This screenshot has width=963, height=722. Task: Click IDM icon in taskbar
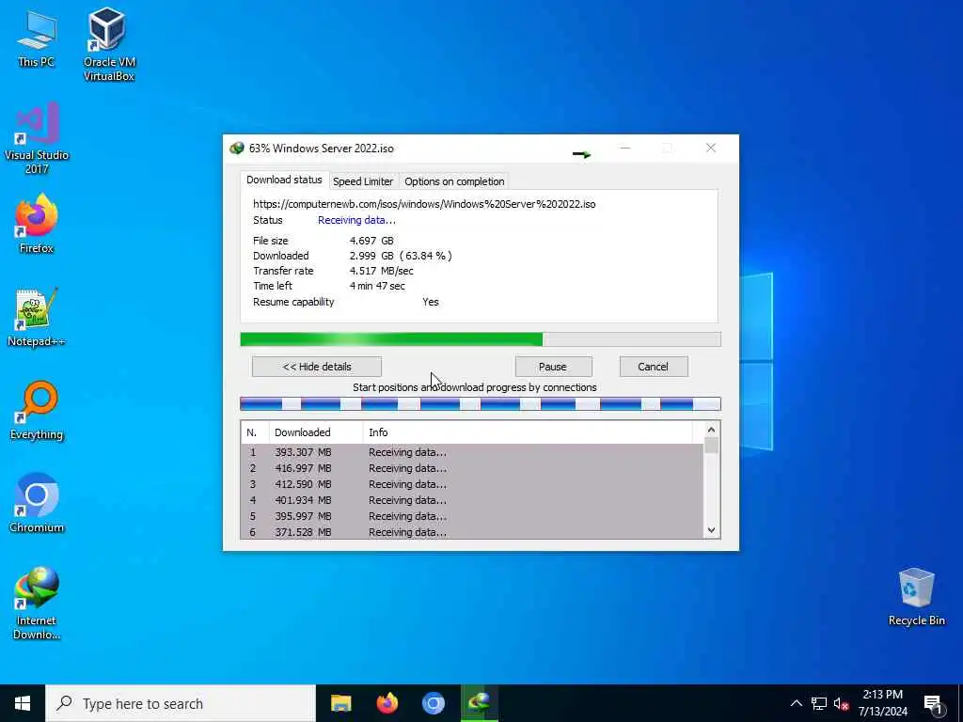pos(479,703)
